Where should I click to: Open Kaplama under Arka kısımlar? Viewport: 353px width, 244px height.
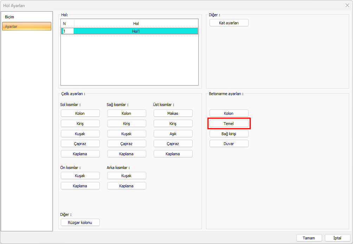click(x=127, y=186)
